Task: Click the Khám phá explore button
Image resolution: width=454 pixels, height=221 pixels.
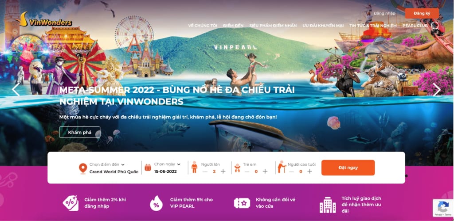Action: (80, 133)
